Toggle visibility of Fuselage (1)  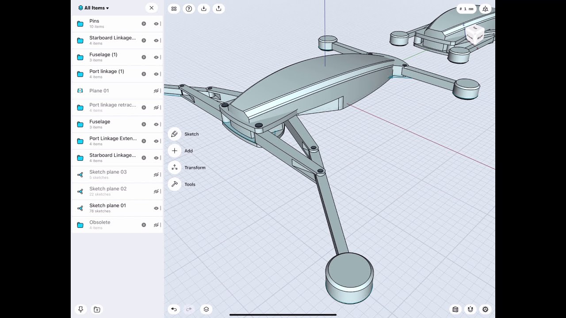point(156,57)
